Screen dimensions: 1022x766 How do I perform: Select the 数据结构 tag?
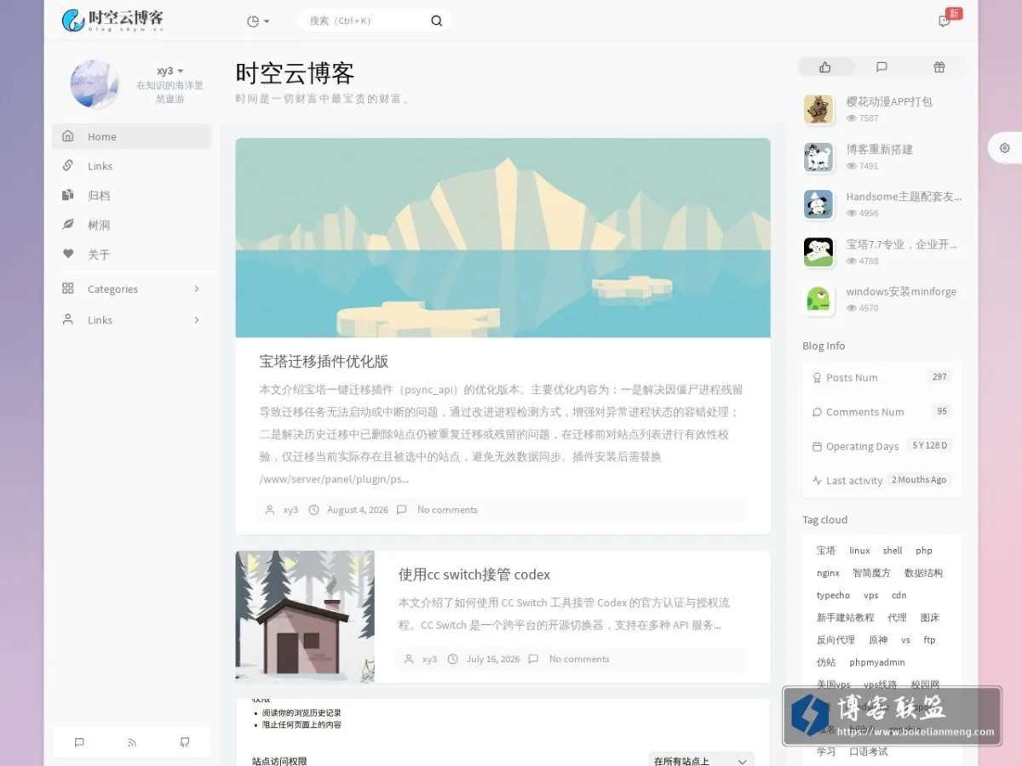[923, 573]
